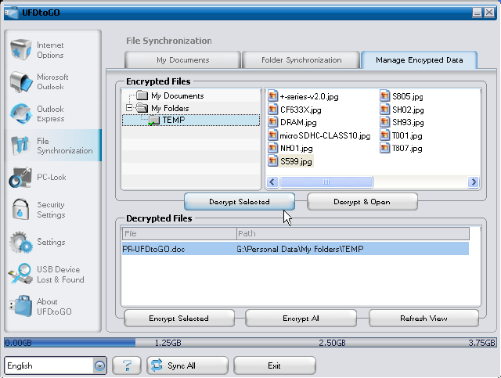Select the S599.jpg file icon

tap(272, 160)
